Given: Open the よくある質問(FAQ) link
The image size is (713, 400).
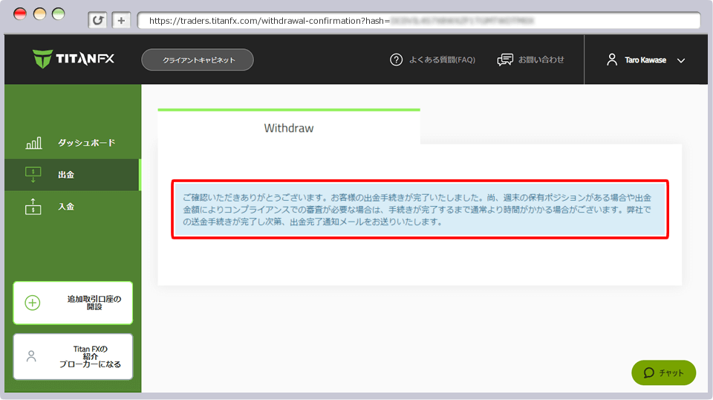Looking at the screenshot, I should 441,59.
